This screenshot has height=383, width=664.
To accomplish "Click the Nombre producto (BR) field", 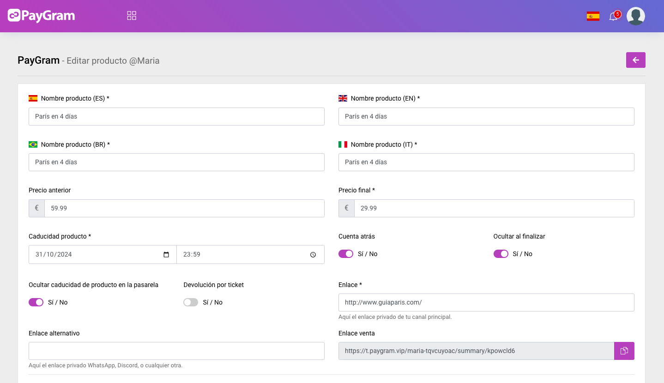I will (x=176, y=162).
